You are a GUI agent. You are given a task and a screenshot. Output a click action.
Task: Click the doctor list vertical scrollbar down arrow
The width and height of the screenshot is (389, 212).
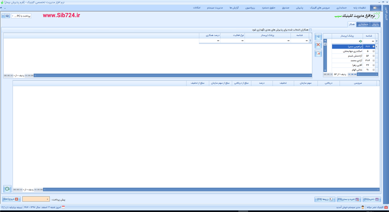coord(325,70)
